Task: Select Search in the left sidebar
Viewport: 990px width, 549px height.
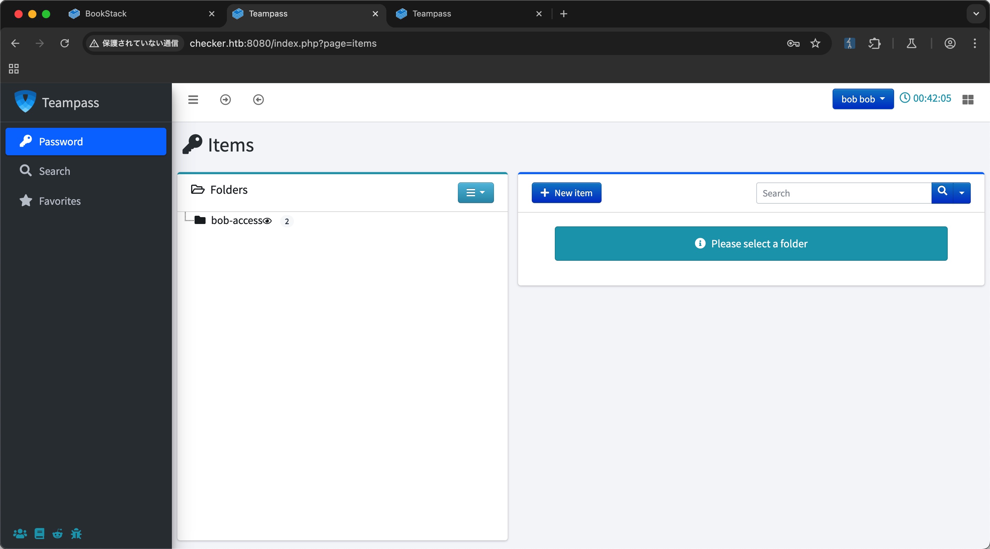Action: pos(54,171)
